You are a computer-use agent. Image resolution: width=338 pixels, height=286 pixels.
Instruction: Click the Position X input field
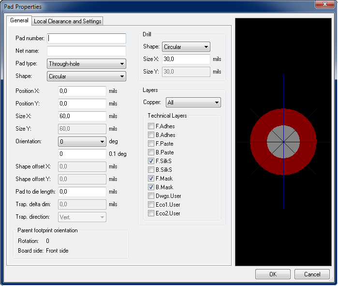tap(82, 91)
